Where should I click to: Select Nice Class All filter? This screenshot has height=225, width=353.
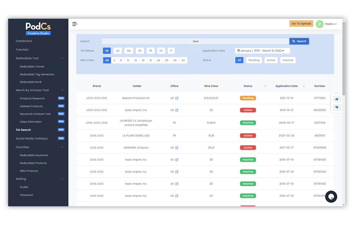point(107,60)
